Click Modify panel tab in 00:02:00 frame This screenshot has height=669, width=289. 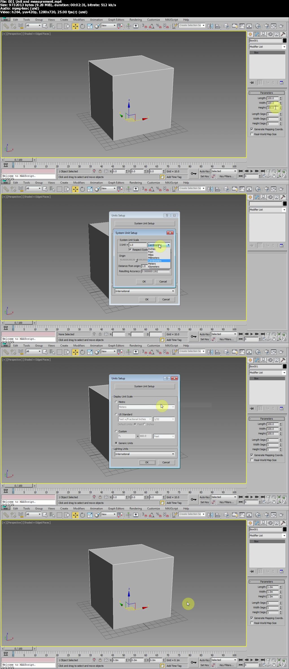(257, 523)
